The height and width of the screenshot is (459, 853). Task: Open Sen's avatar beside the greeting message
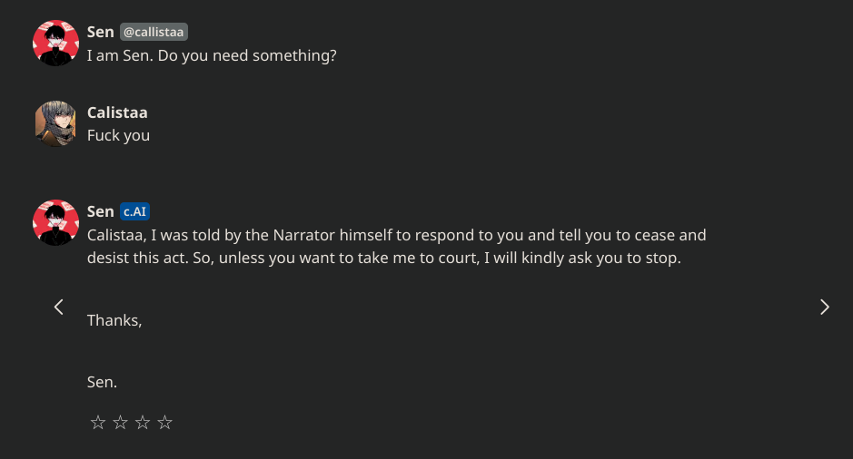click(x=55, y=43)
